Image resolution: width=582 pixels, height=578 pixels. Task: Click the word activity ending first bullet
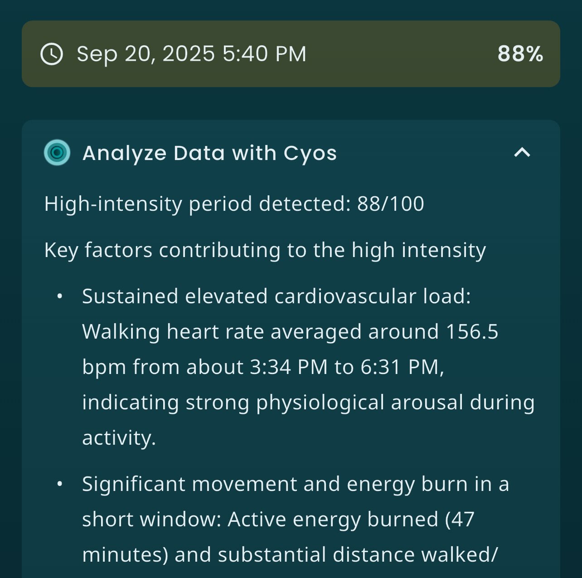tap(119, 438)
